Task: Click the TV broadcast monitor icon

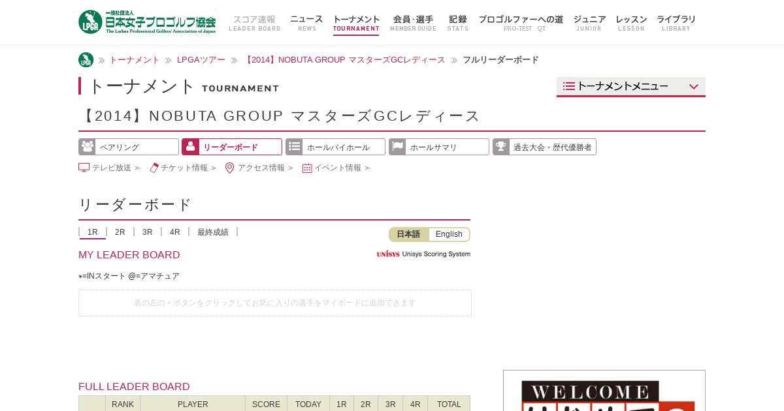Action: [x=84, y=168]
